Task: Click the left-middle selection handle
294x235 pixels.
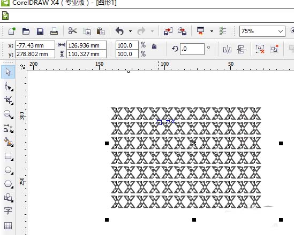Action: pos(107,143)
